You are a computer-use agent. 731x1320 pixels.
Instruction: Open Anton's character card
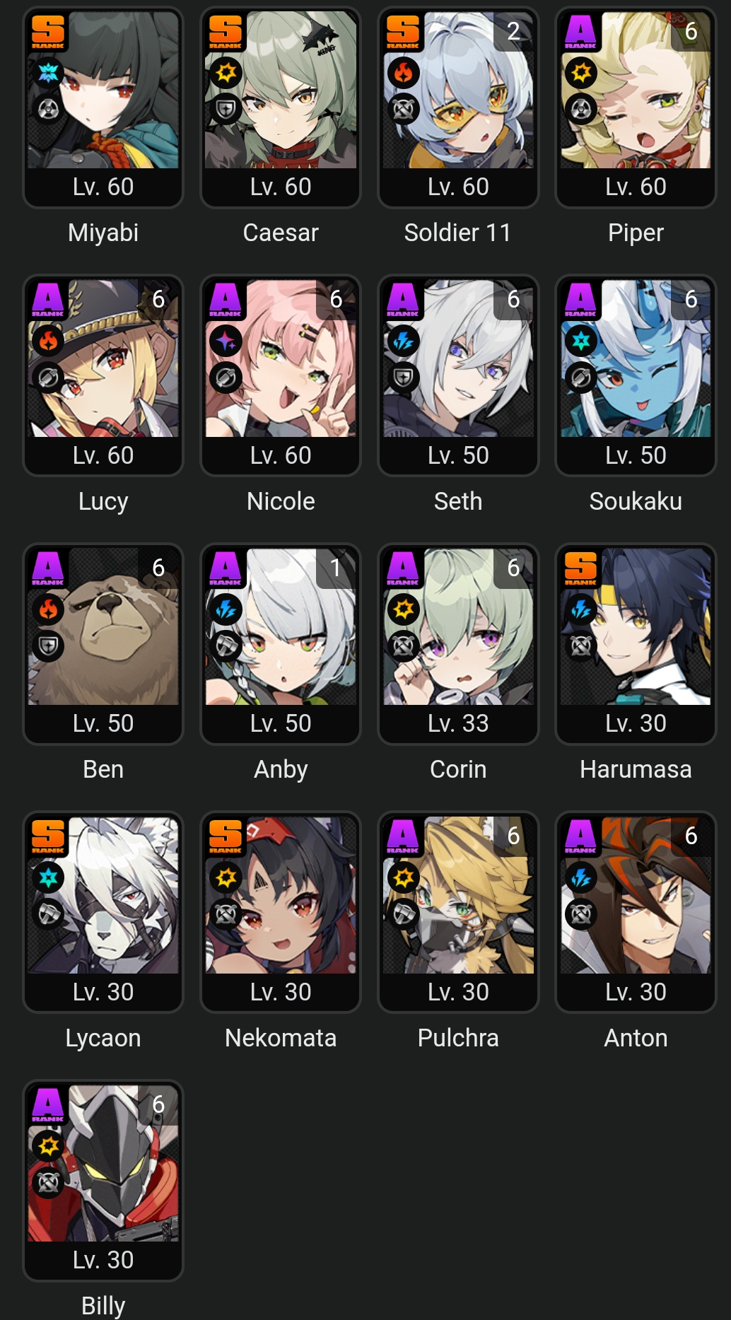(x=636, y=912)
